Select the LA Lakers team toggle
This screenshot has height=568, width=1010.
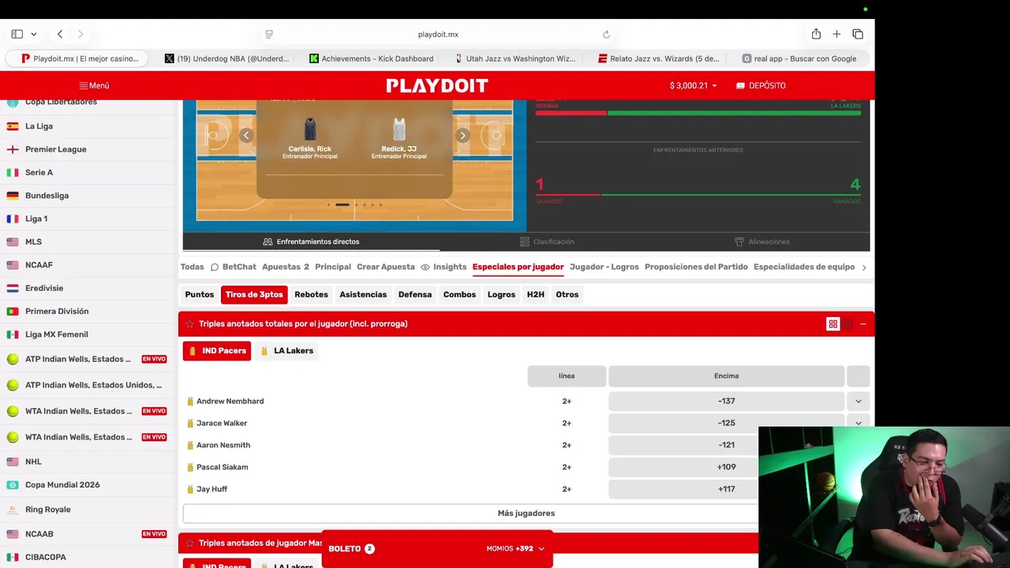[286, 350]
